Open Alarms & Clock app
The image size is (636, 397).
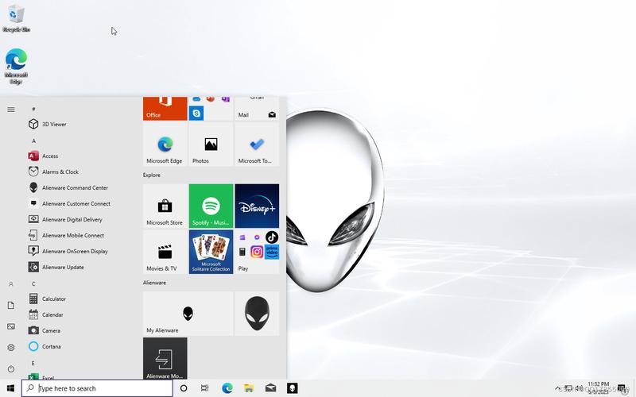tap(81, 172)
